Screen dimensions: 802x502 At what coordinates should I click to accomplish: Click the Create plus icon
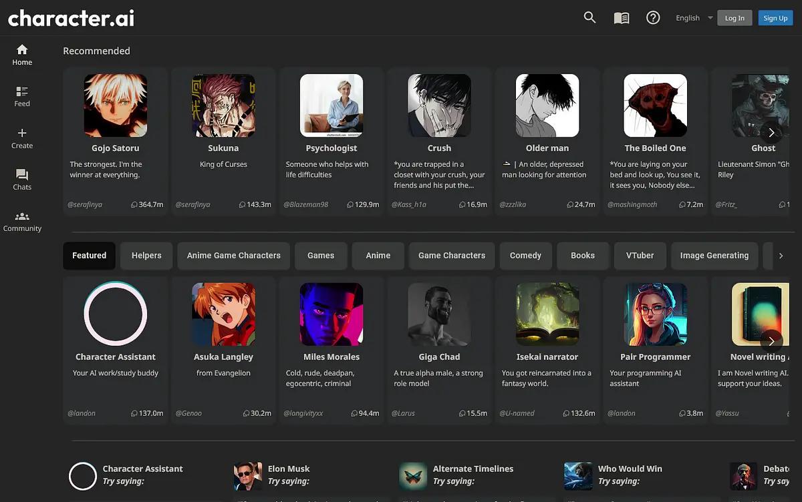click(22, 138)
